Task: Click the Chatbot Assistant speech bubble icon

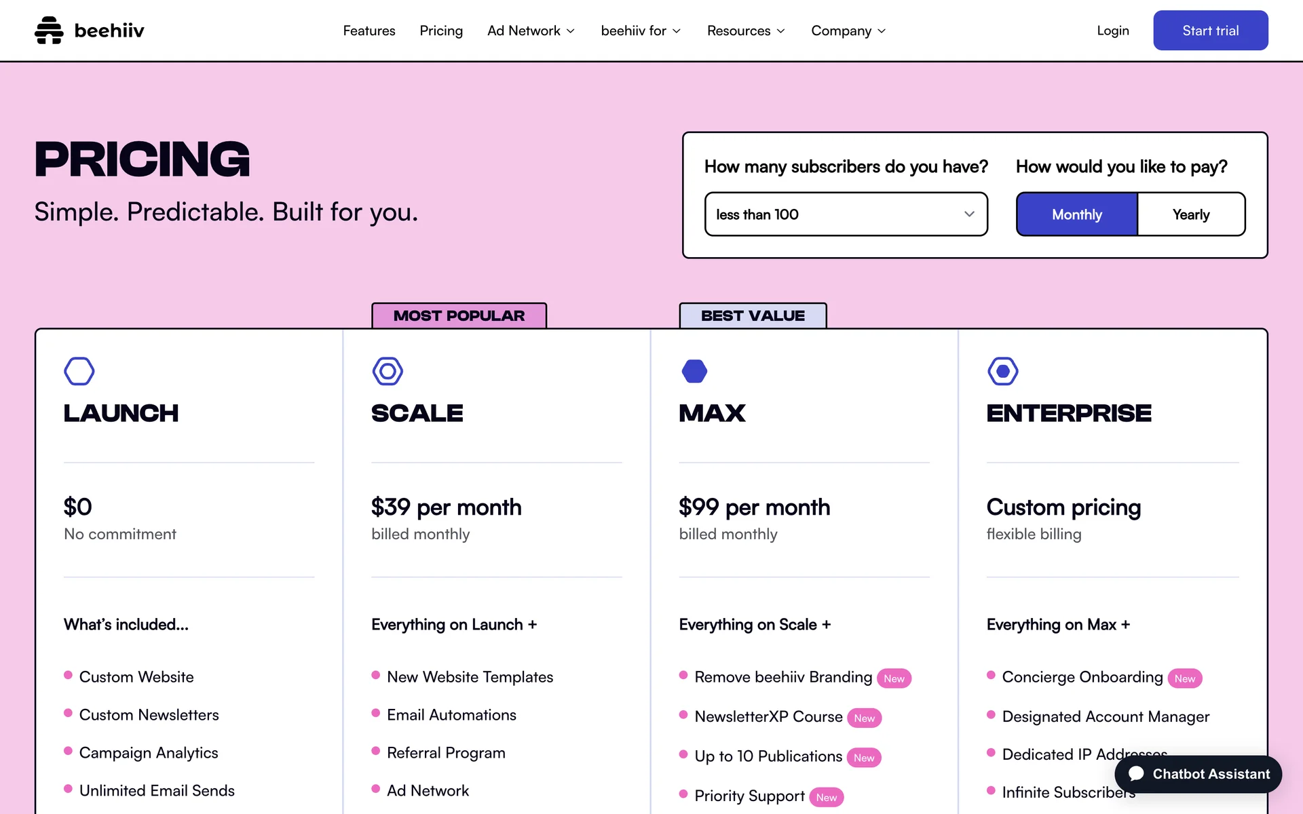Action: pyautogui.click(x=1136, y=774)
